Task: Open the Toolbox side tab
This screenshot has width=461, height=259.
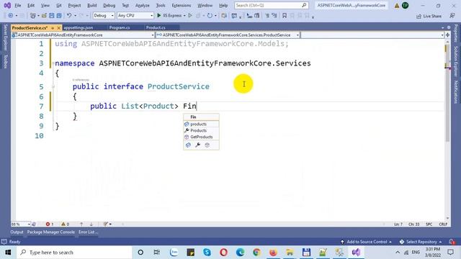Action: tap(5, 61)
